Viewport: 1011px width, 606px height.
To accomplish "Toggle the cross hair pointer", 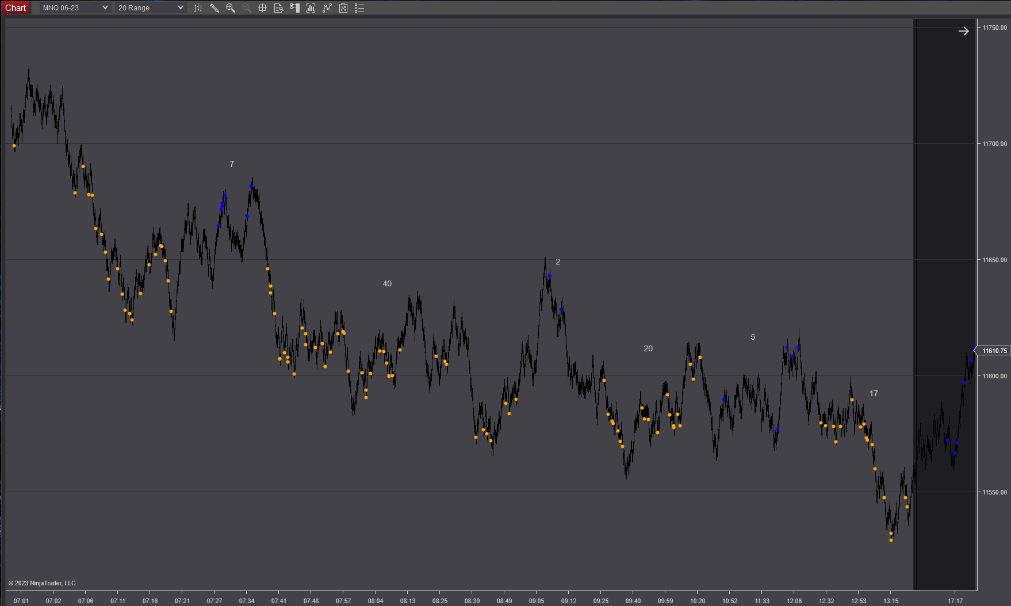I will [263, 8].
